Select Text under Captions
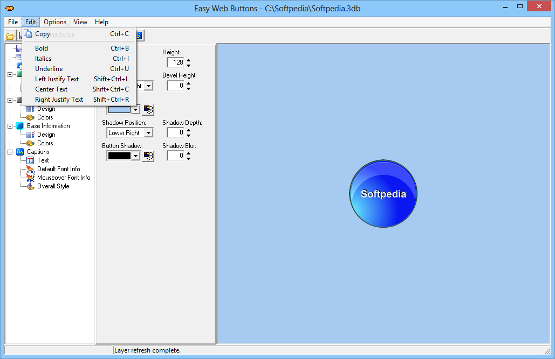The image size is (555, 359). tap(43, 160)
